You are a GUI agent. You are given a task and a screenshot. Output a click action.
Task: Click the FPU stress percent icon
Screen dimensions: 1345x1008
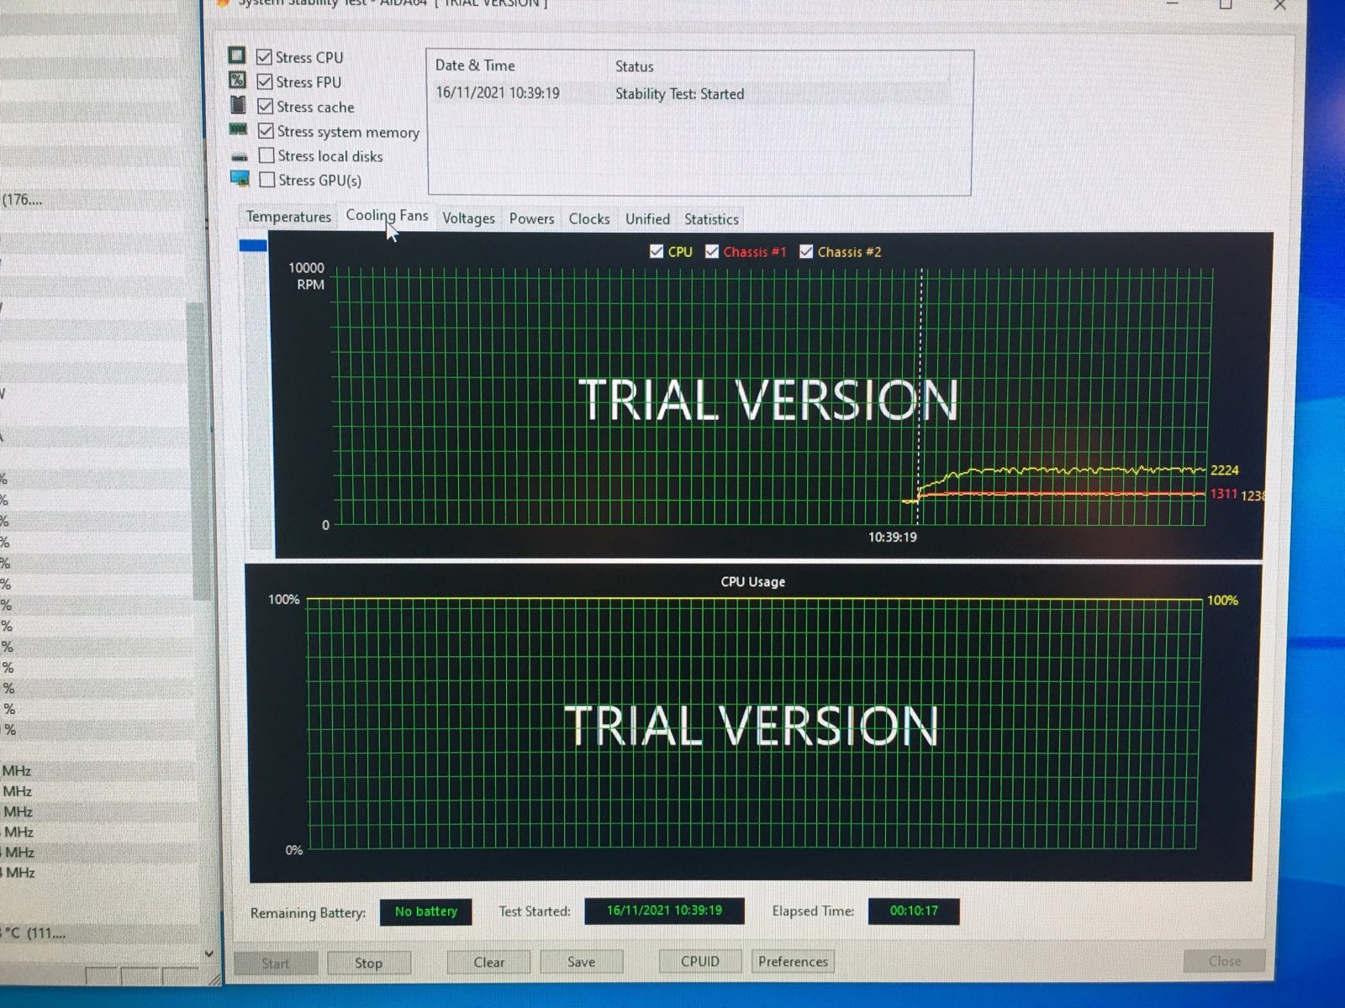pos(238,80)
